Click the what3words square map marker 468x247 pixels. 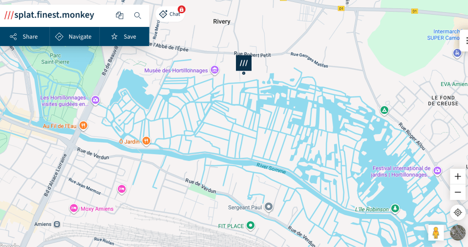point(244,63)
